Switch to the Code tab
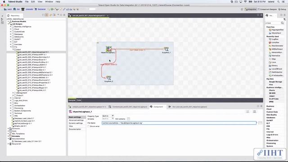 (79, 100)
